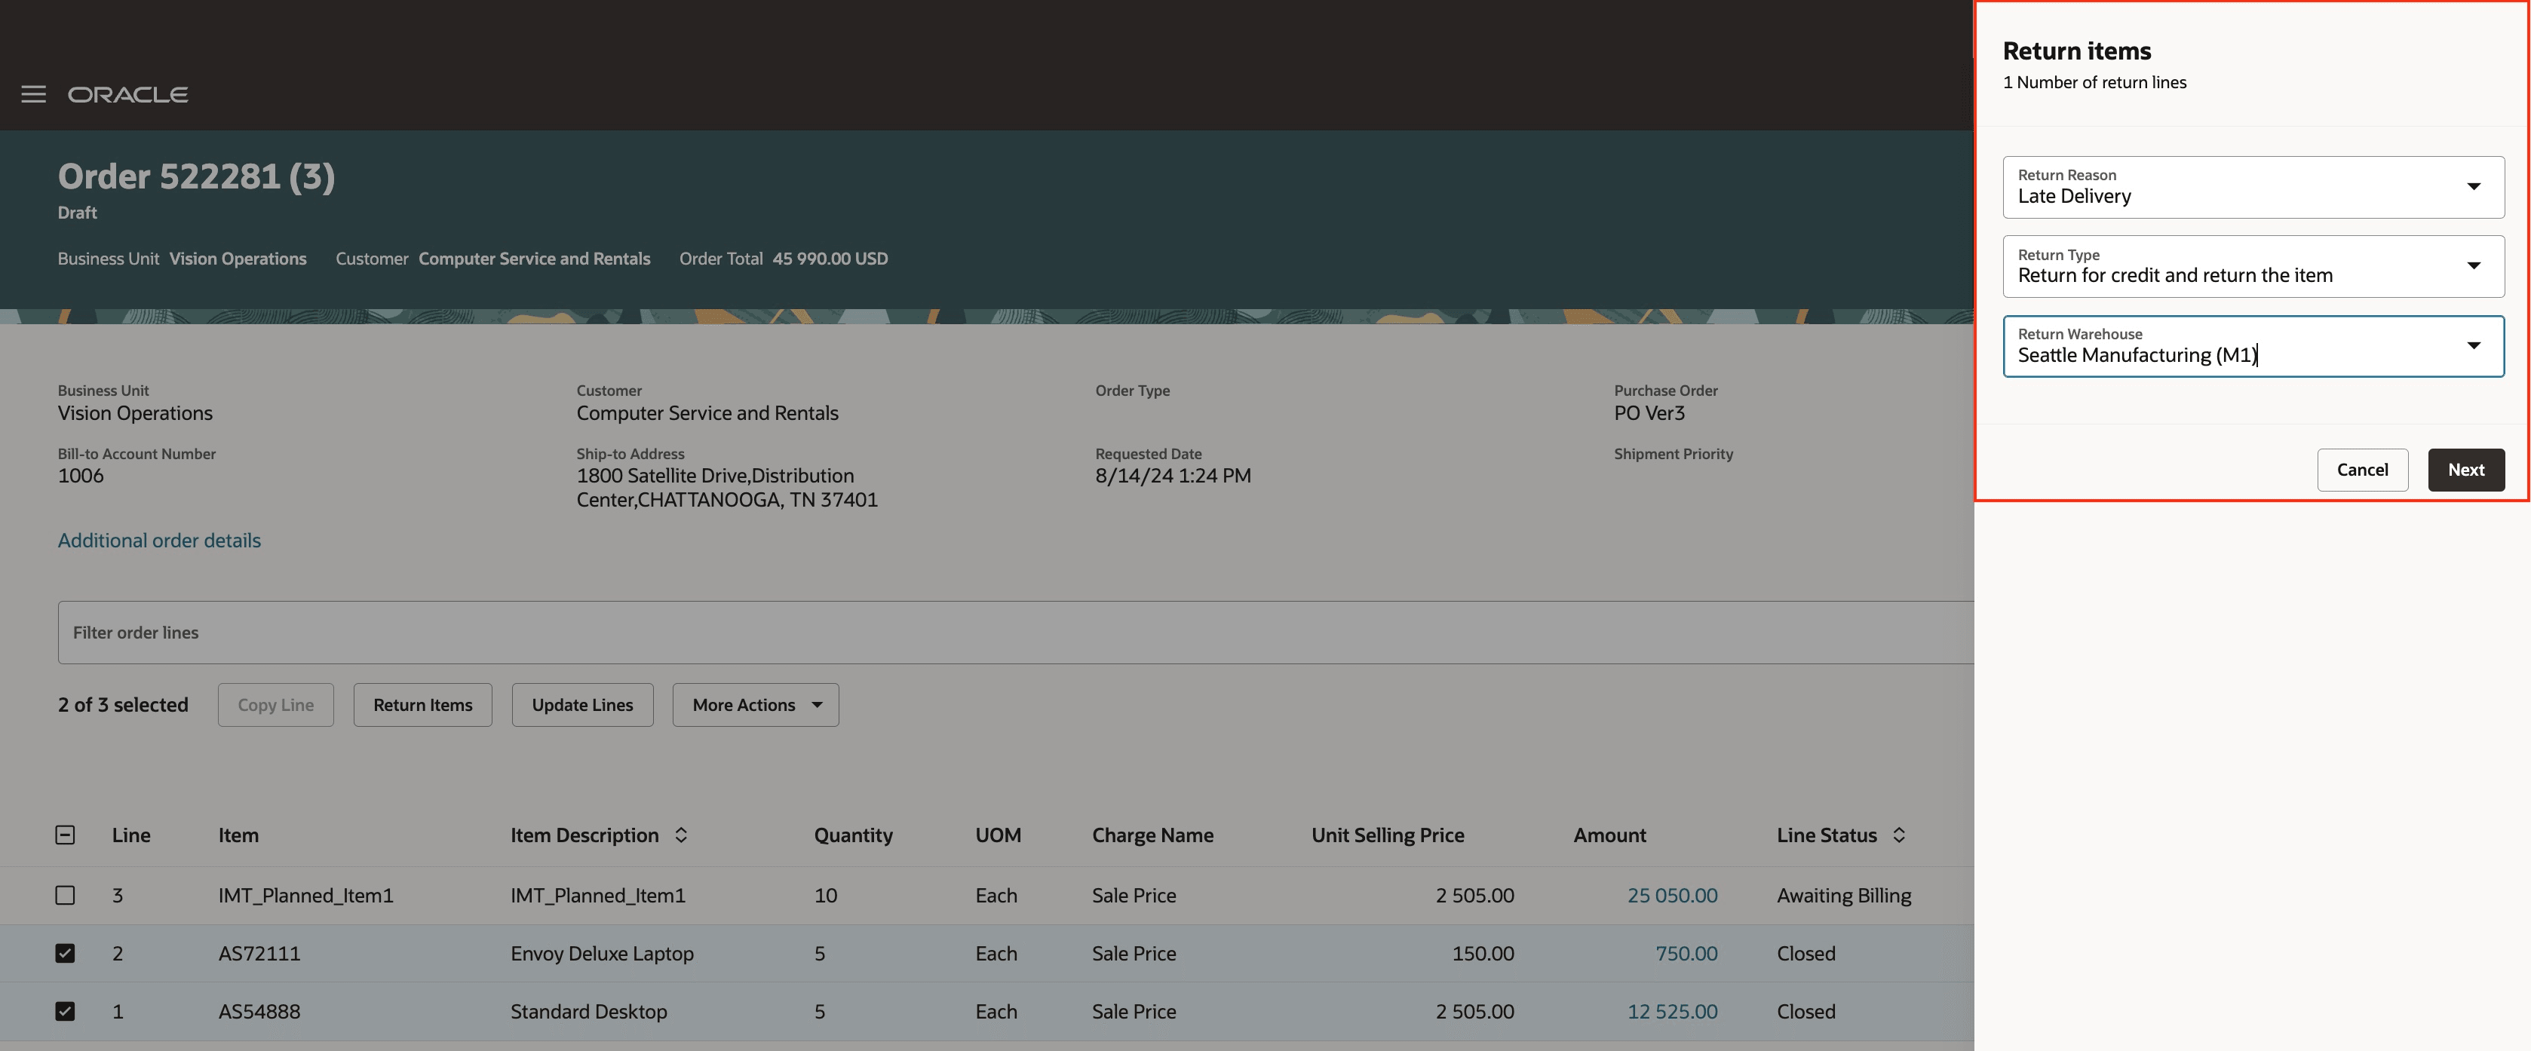Click the Oracle logo
Viewport: 2531px width, 1051px height.
(127, 94)
